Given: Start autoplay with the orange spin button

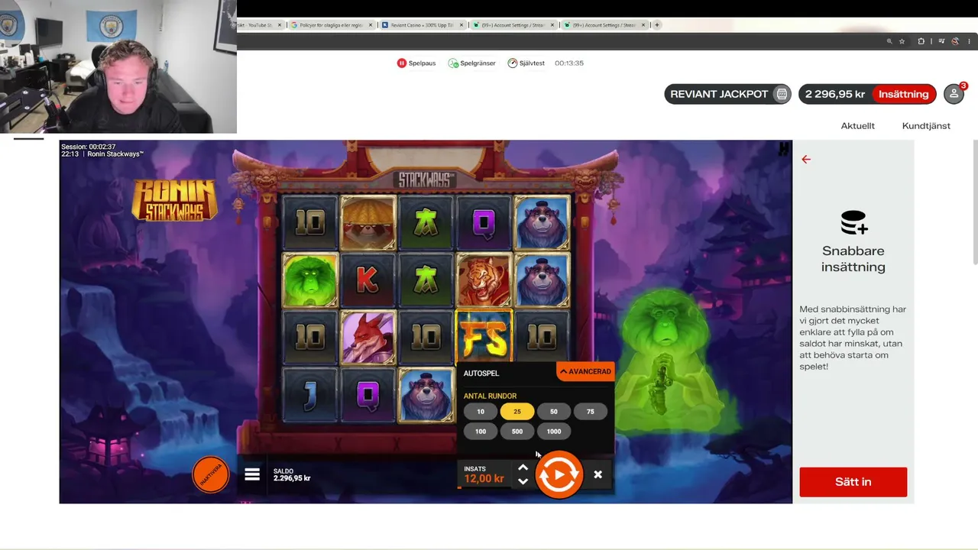Looking at the screenshot, I should tap(559, 474).
